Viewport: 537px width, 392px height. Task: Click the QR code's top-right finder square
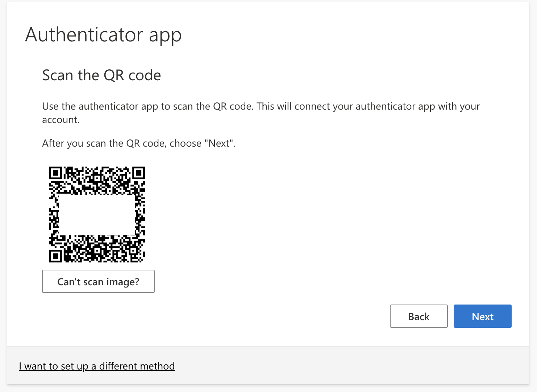pos(138,173)
